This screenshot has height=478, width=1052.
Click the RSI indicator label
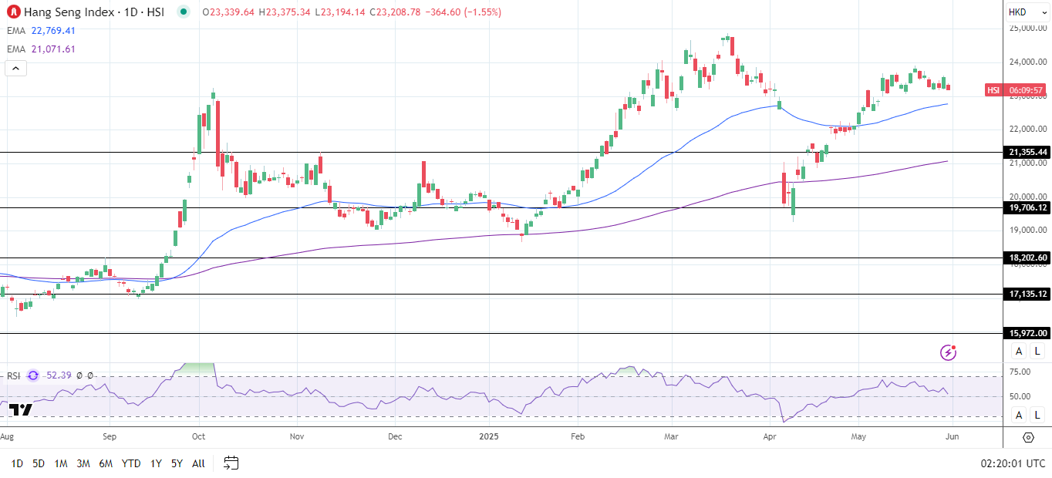14,375
